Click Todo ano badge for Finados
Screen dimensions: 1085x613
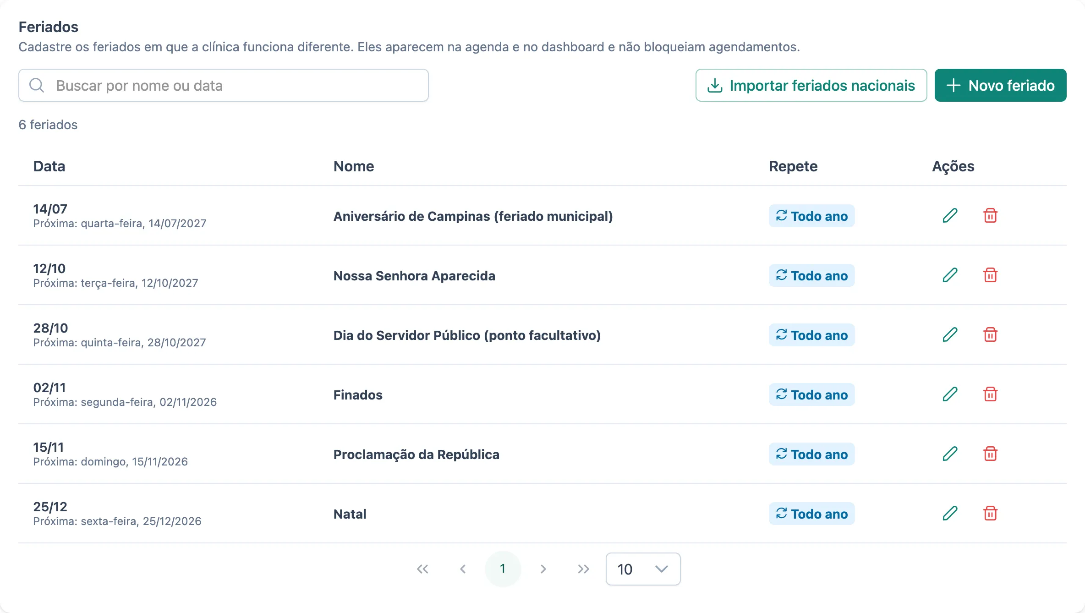coord(811,394)
